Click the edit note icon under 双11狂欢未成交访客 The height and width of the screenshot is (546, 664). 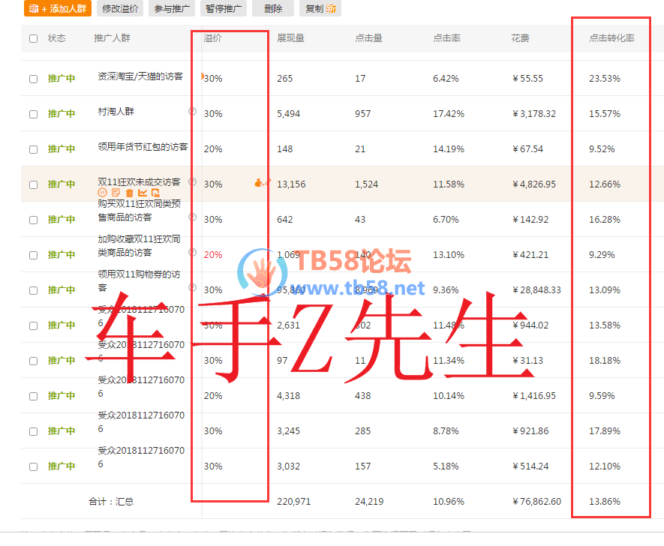116,193
